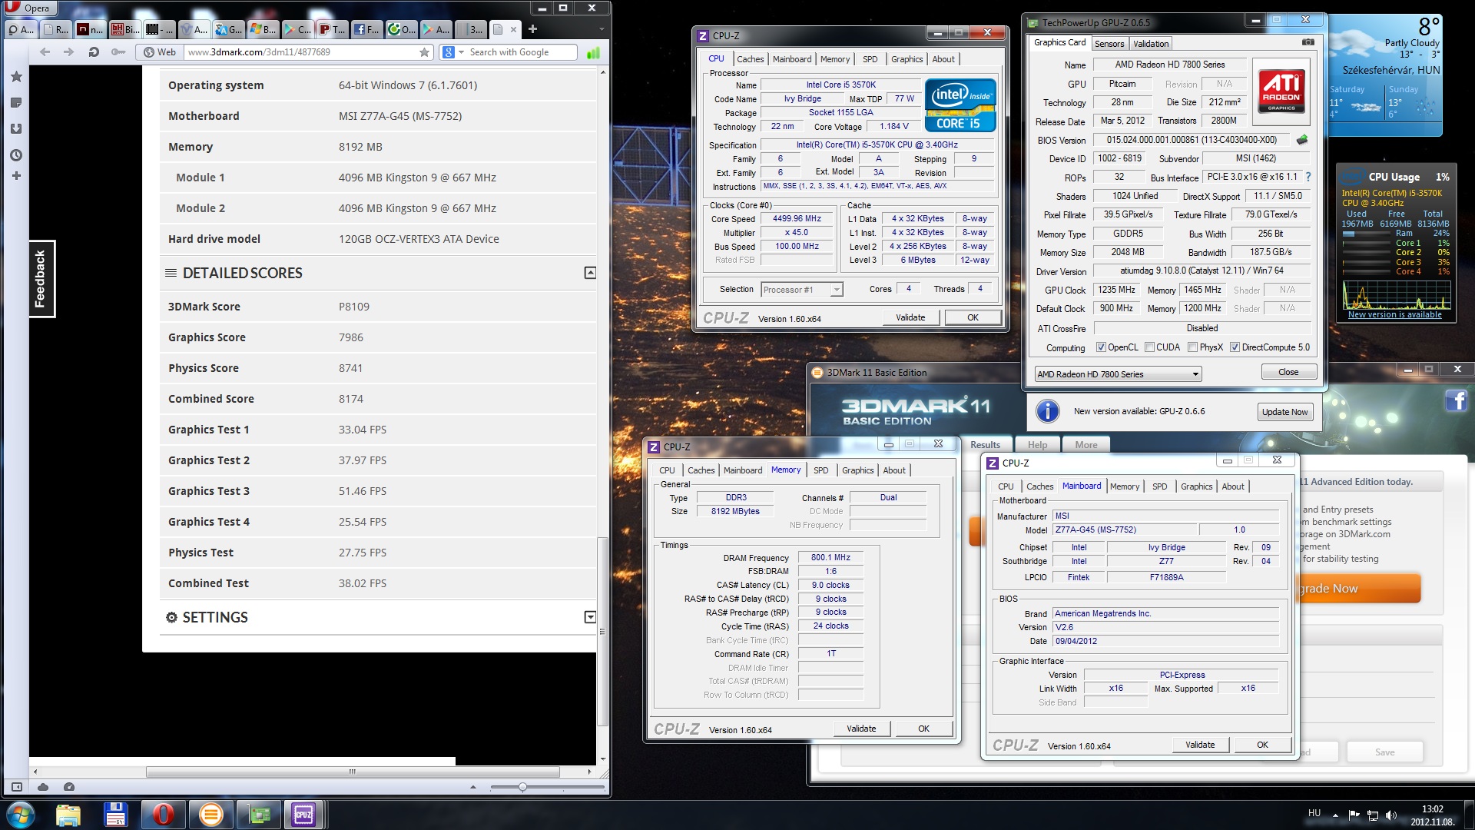Screen dimensions: 1475x830
Task: Open AMD Radeon HD 7800 Series dropdown
Action: (1117, 374)
